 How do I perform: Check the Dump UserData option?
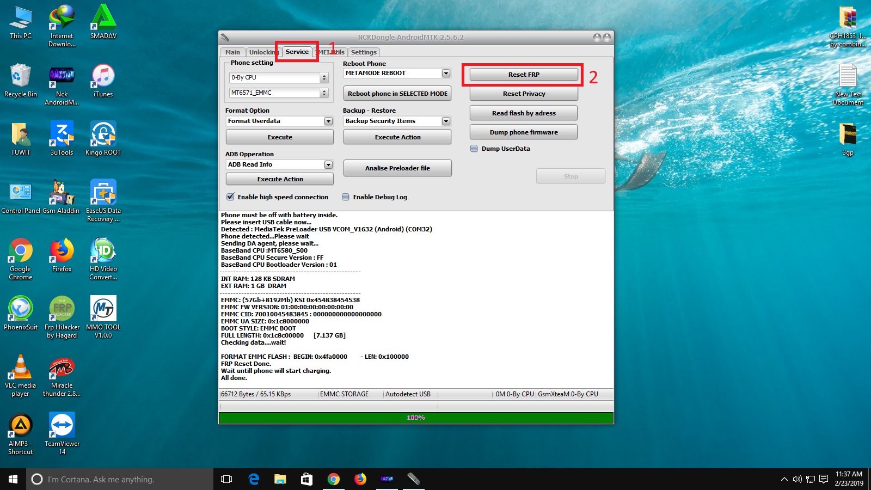[474, 149]
